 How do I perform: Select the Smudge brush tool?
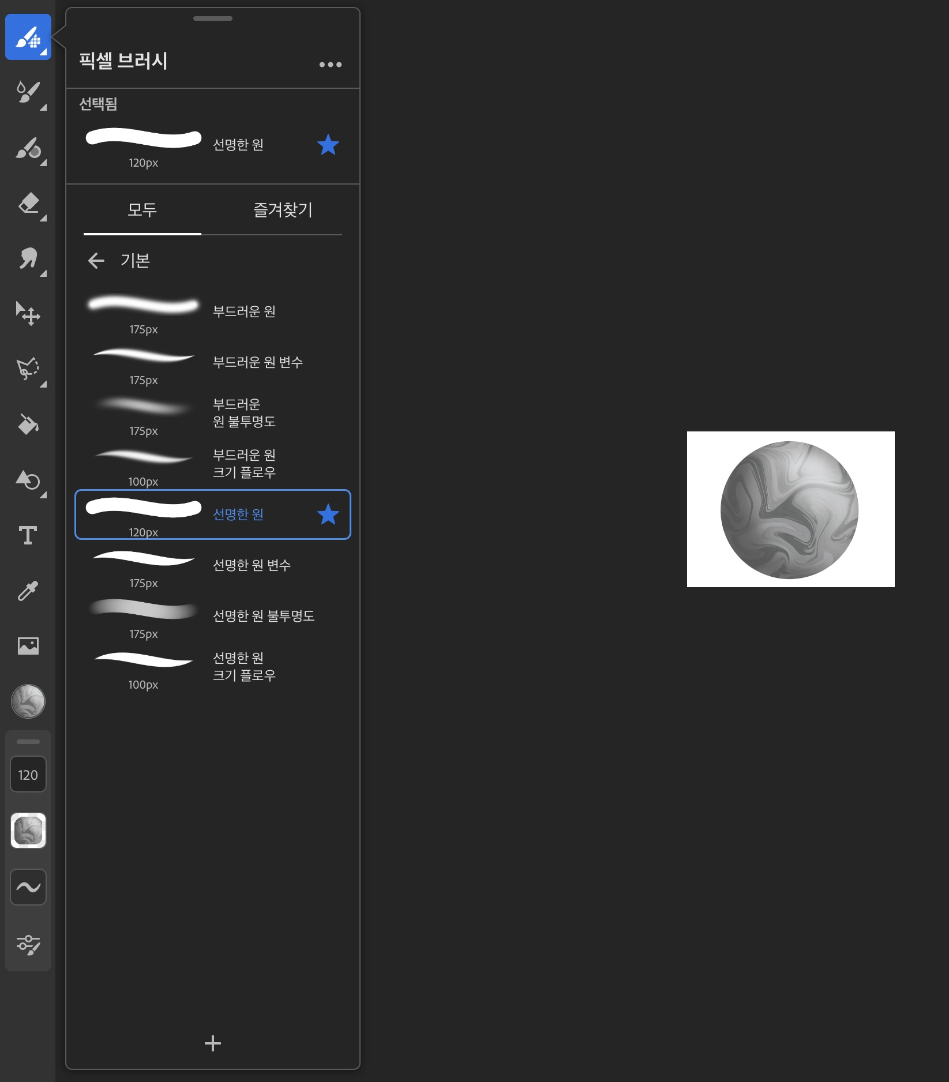28,148
